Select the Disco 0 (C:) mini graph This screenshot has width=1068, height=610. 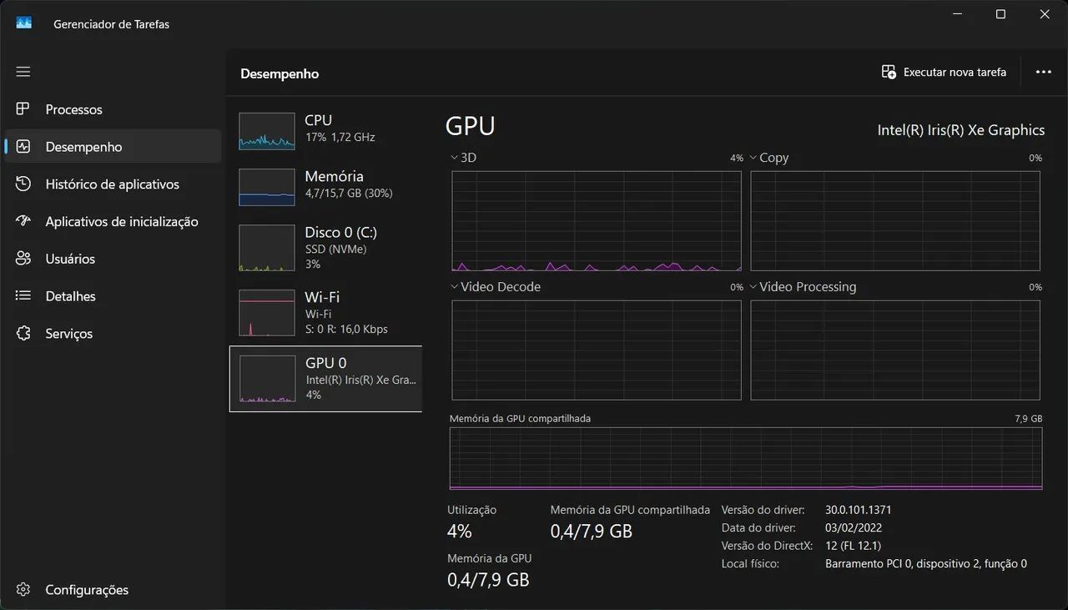(267, 248)
